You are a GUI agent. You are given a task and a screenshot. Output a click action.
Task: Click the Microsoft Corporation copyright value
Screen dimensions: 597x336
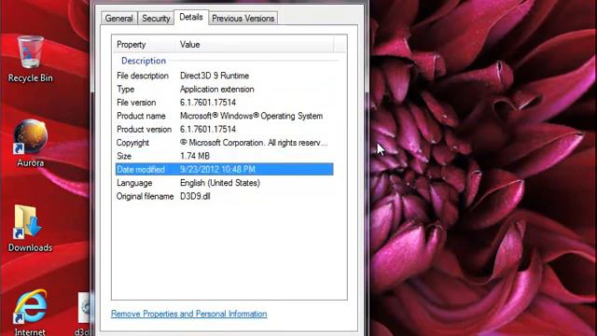tap(254, 143)
